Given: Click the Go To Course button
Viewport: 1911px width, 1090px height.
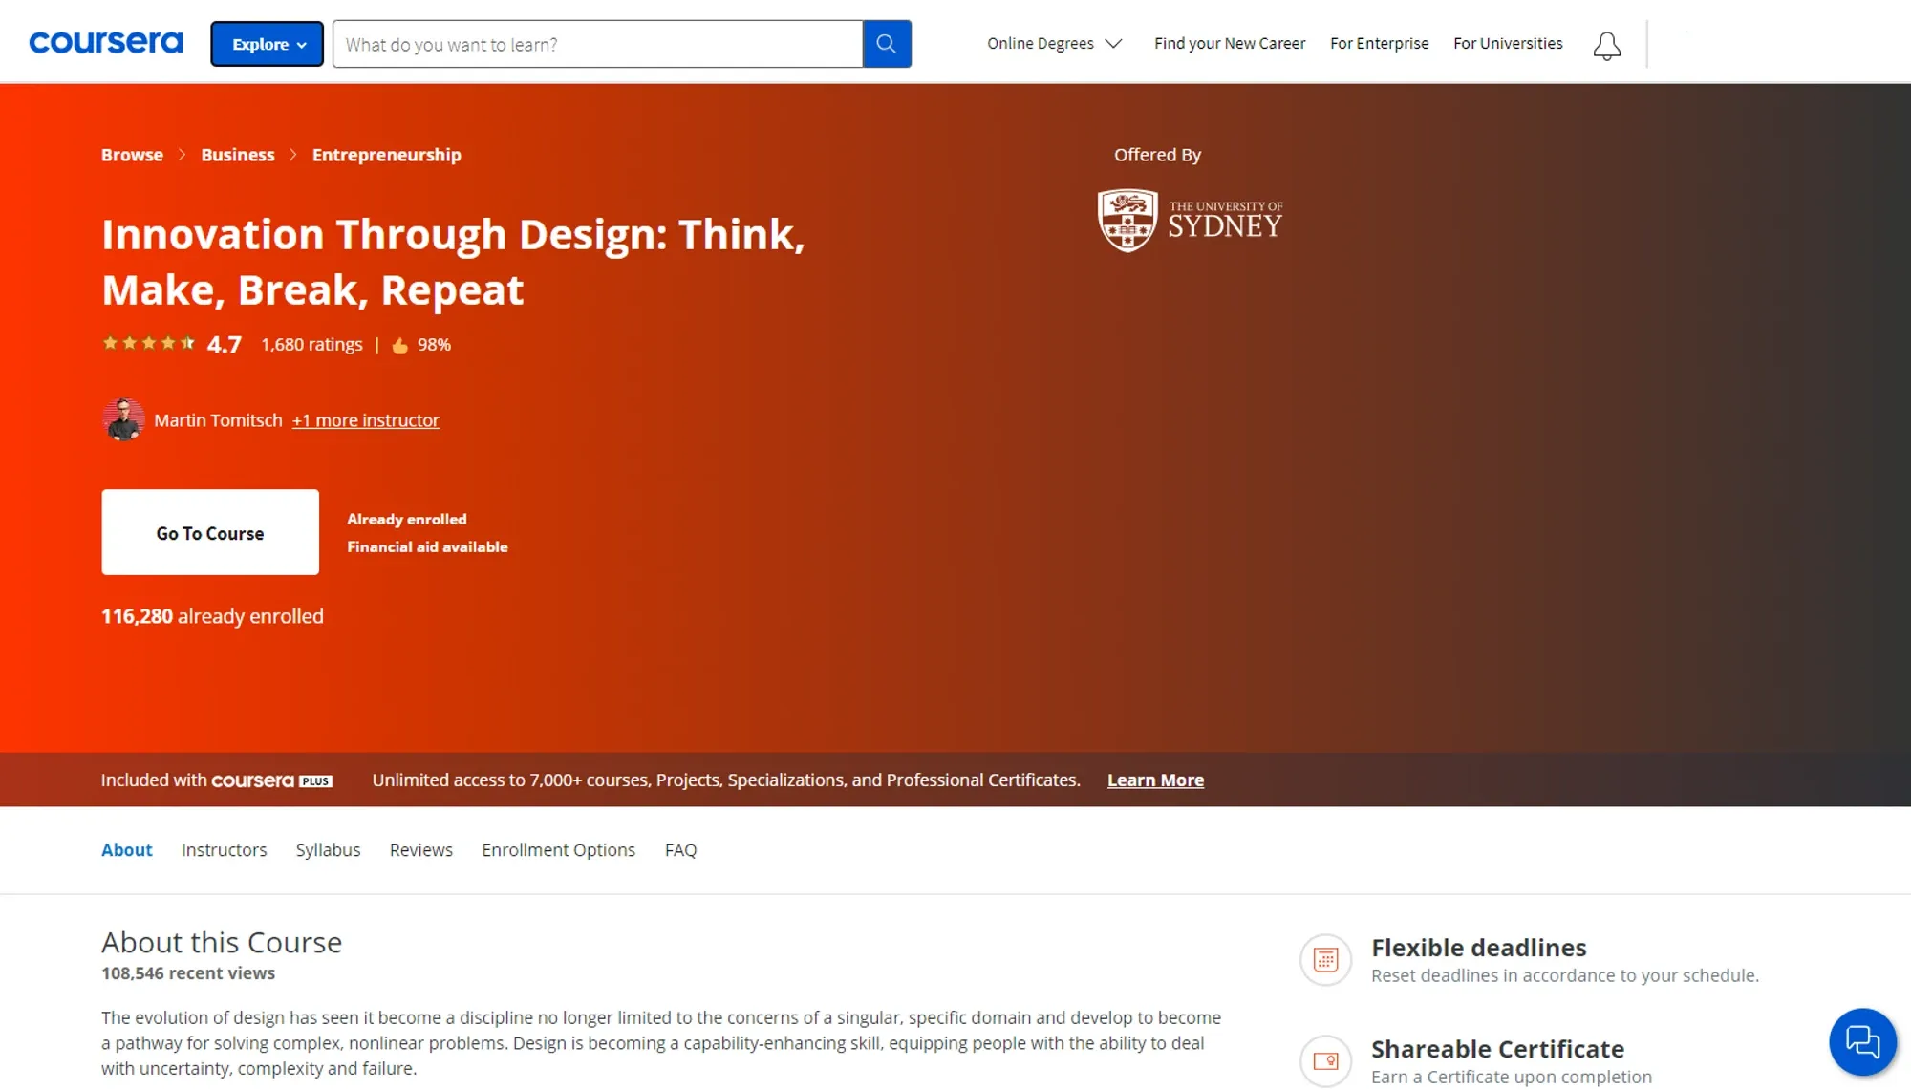Looking at the screenshot, I should pos(210,532).
